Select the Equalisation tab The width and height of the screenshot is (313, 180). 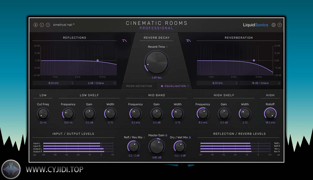[174, 86]
